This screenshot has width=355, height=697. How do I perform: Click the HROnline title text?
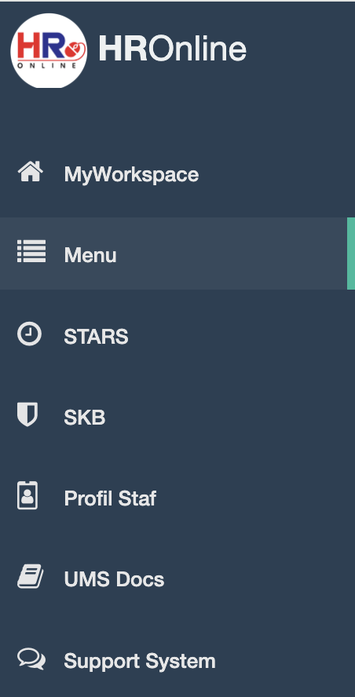(172, 49)
